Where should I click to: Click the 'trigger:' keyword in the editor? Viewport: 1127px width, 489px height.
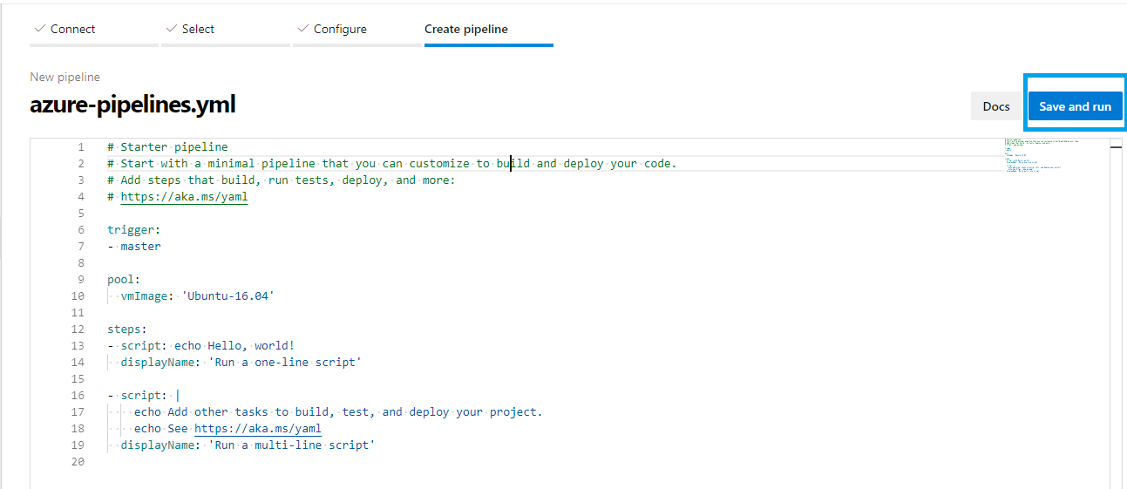coord(133,230)
